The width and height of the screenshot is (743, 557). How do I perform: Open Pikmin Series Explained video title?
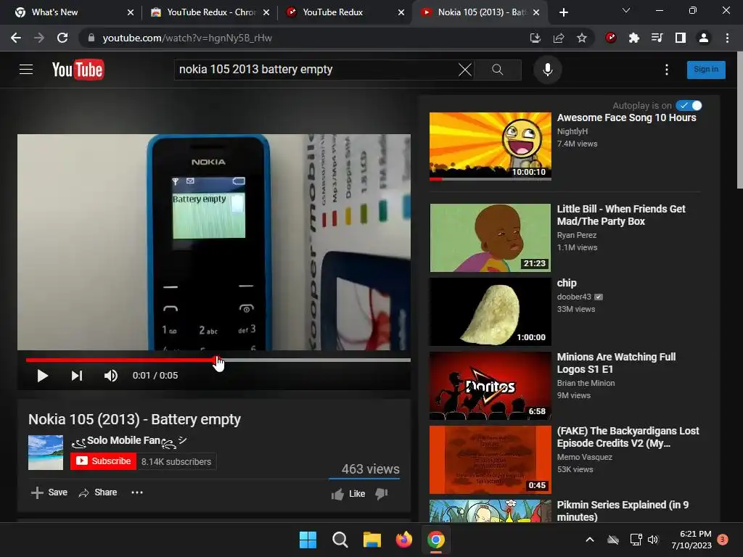[x=623, y=511]
